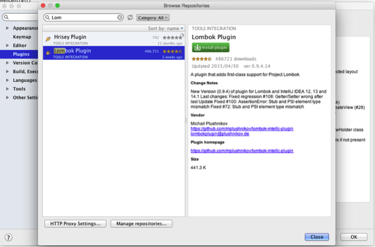Clear the Lom search text with the X icon

(x=120, y=17)
